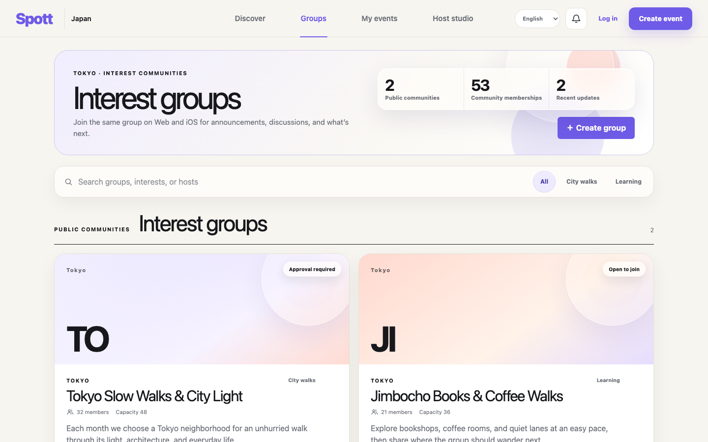Click the City walks tag on Tokyo card
This screenshot has height=442, width=708.
pyautogui.click(x=302, y=381)
